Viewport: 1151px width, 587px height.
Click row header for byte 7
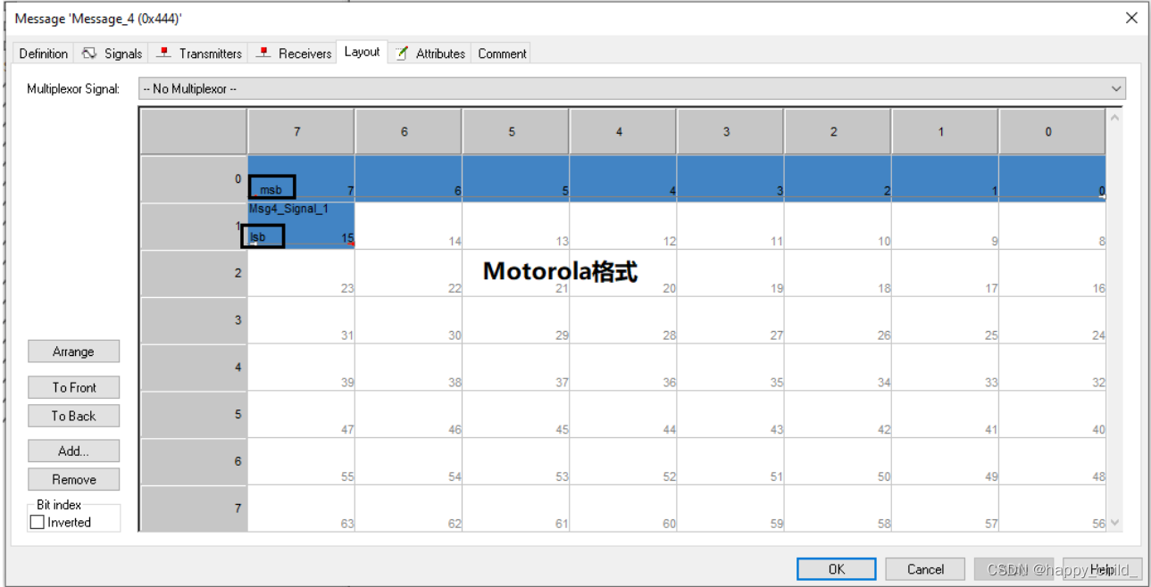point(194,508)
